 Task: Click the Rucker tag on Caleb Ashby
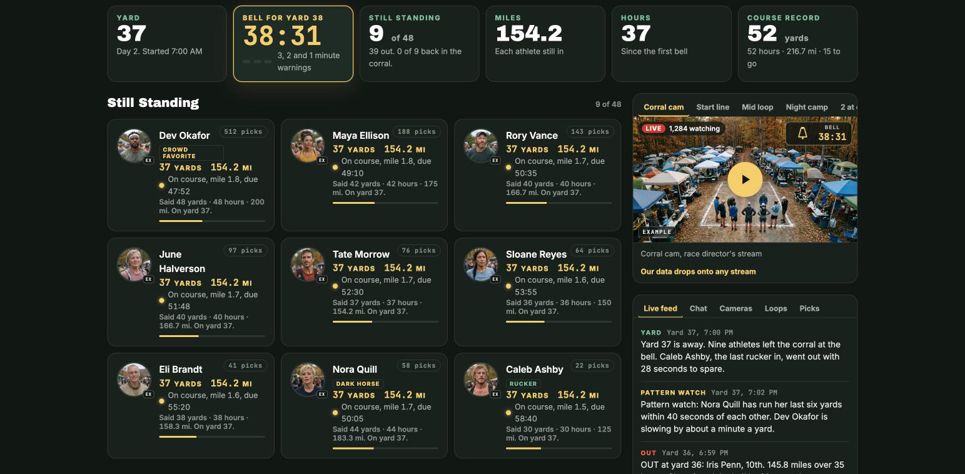[523, 384]
